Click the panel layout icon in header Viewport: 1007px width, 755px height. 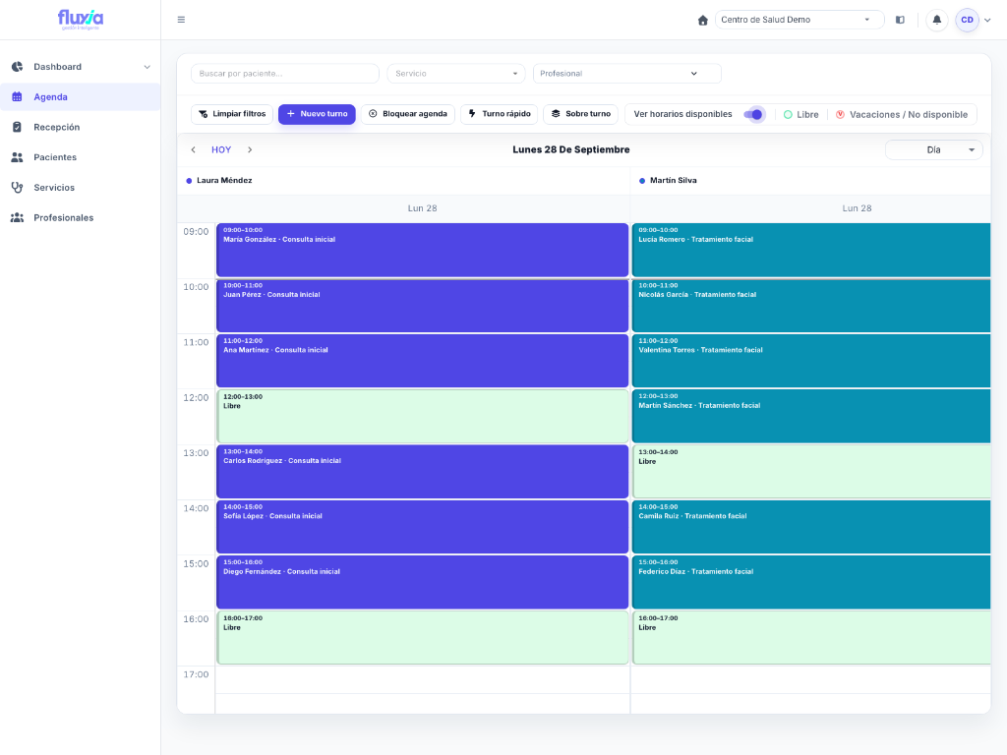pos(900,20)
